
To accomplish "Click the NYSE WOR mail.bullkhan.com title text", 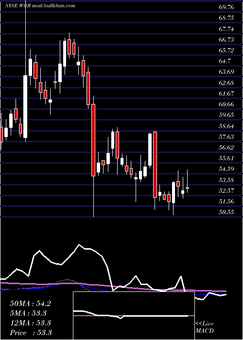I will click(x=40, y=6).
